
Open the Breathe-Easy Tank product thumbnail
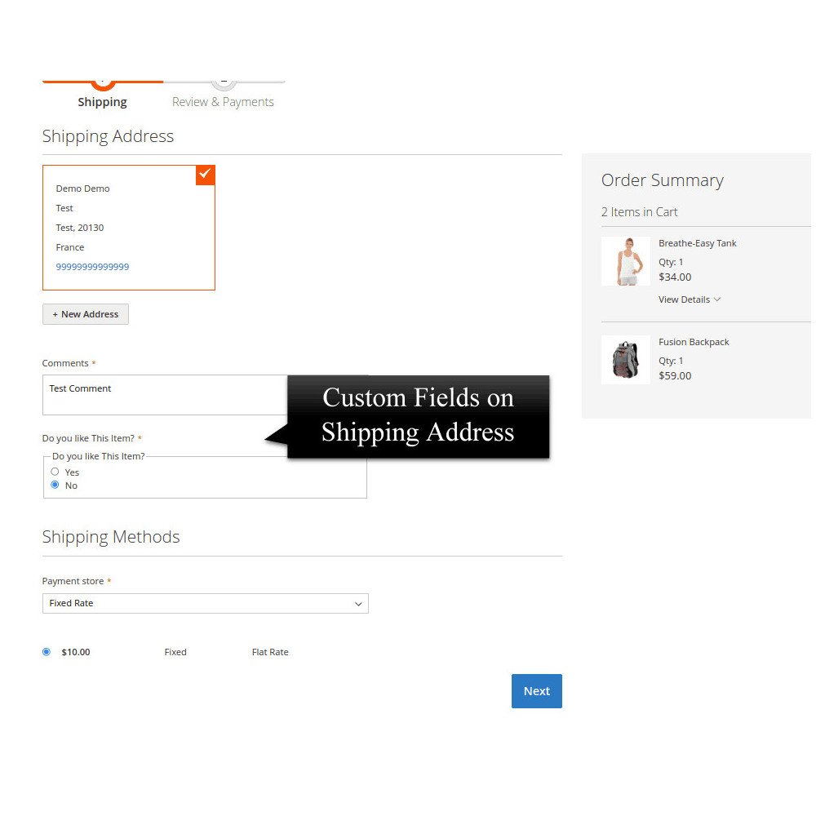click(626, 261)
